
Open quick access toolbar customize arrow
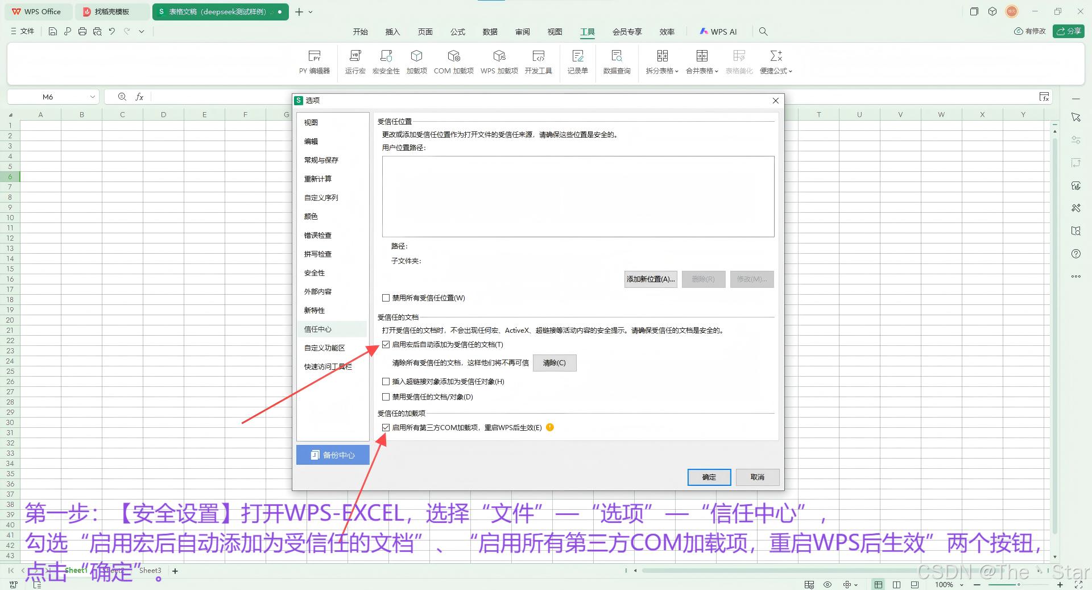tap(142, 32)
